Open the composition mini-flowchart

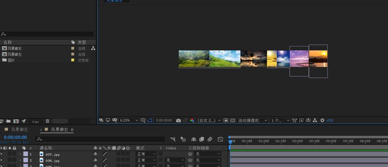[x=173, y=139]
